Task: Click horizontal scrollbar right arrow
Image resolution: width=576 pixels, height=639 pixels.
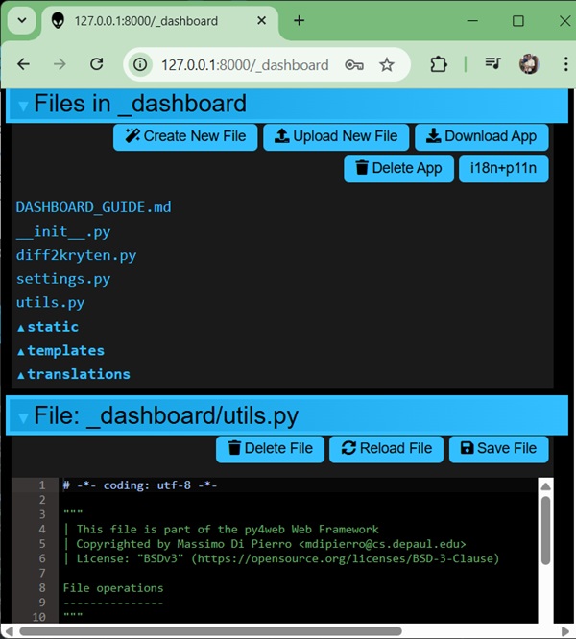Action: coord(565,631)
